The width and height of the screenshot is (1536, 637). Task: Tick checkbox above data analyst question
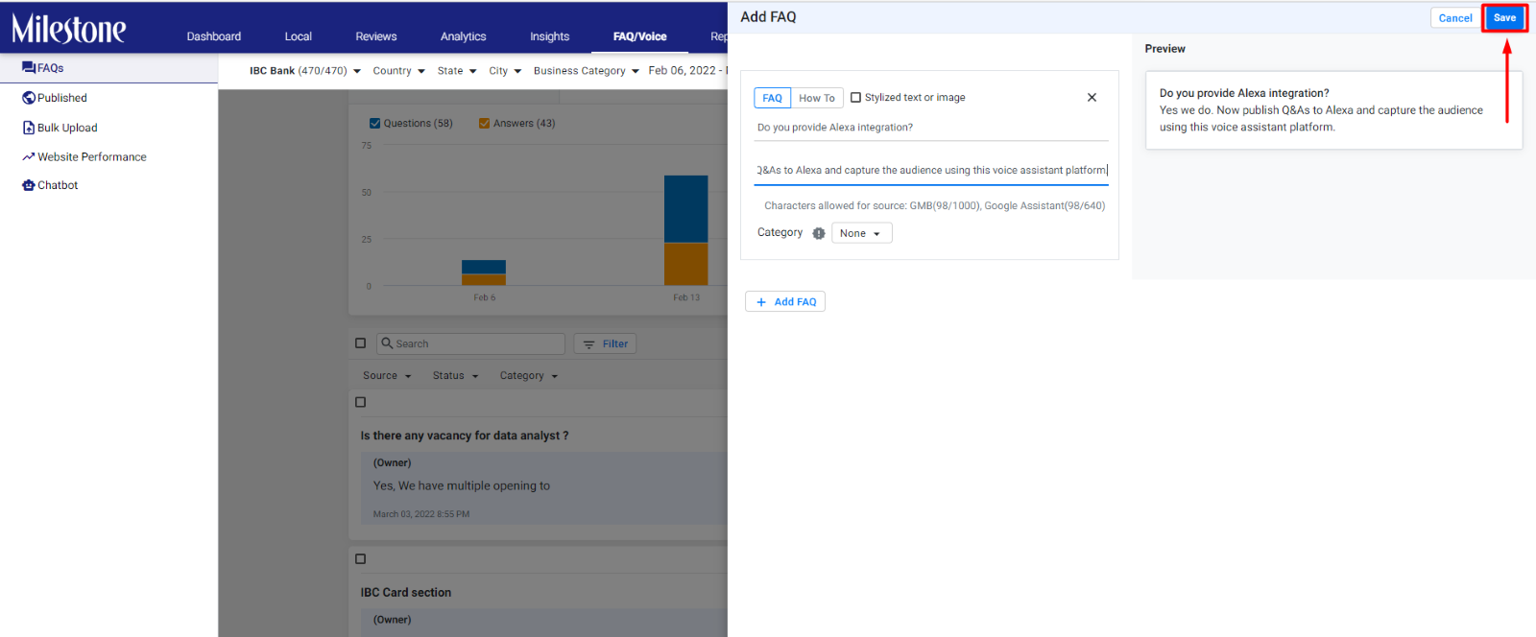point(361,402)
